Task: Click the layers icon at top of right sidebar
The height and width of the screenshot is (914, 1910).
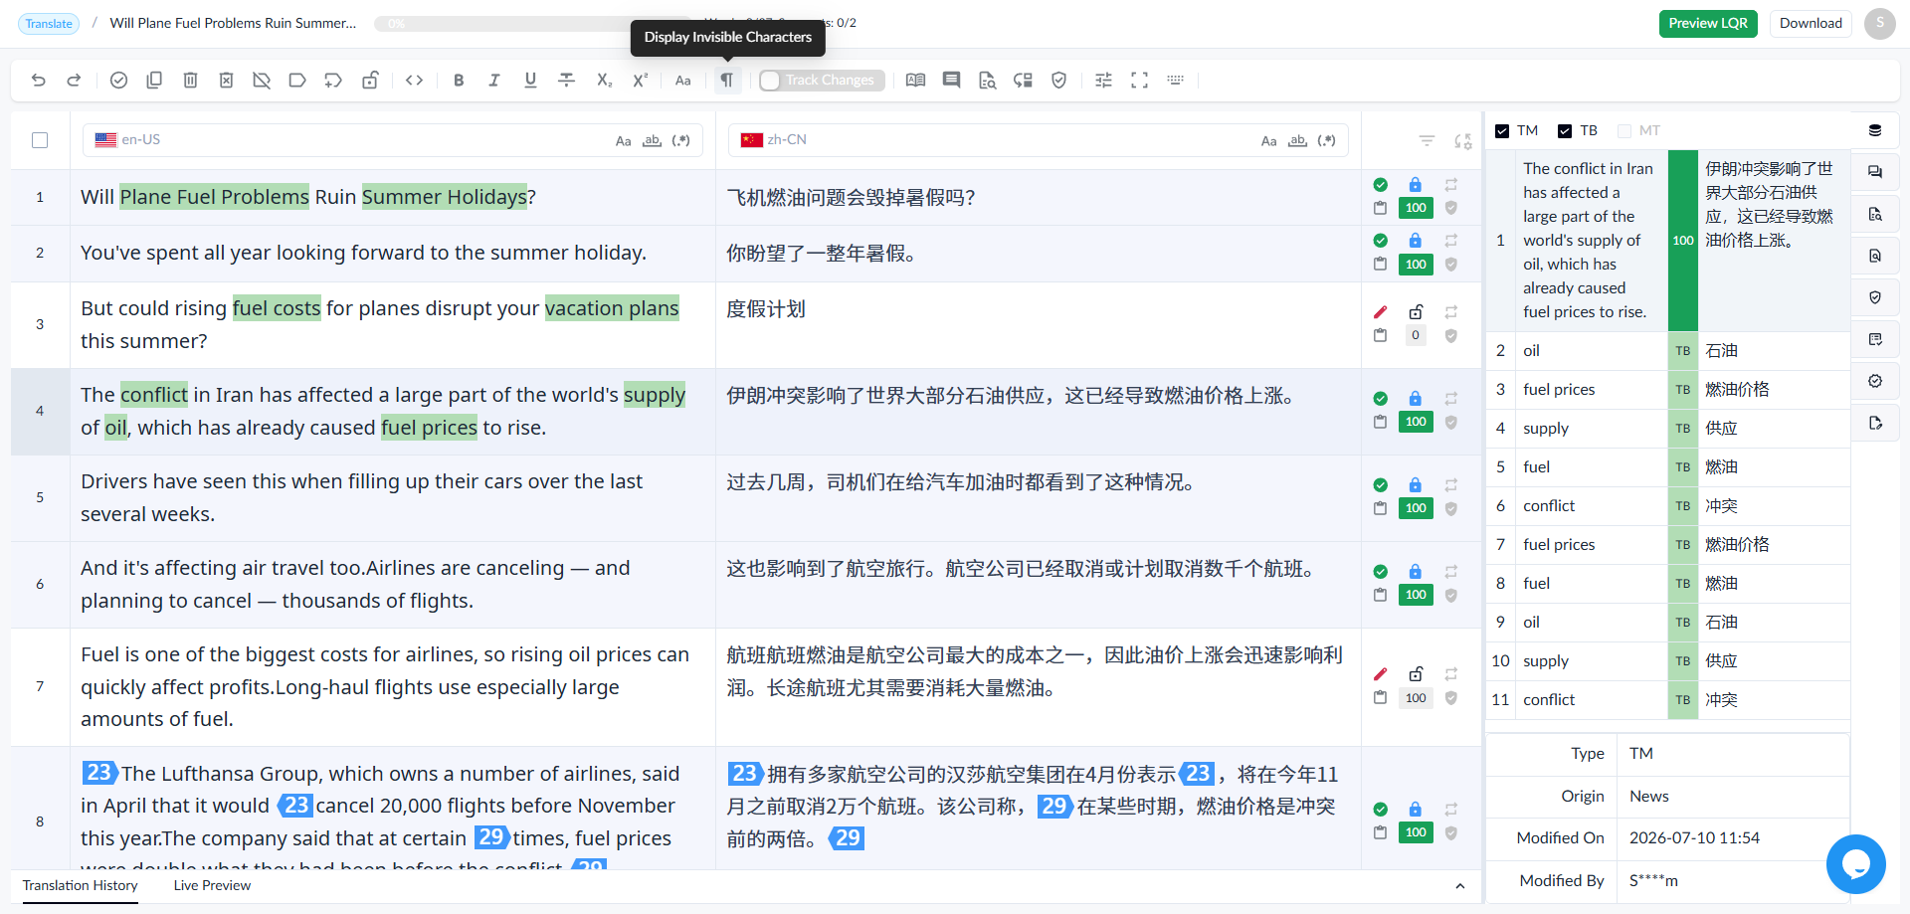Action: [x=1875, y=131]
